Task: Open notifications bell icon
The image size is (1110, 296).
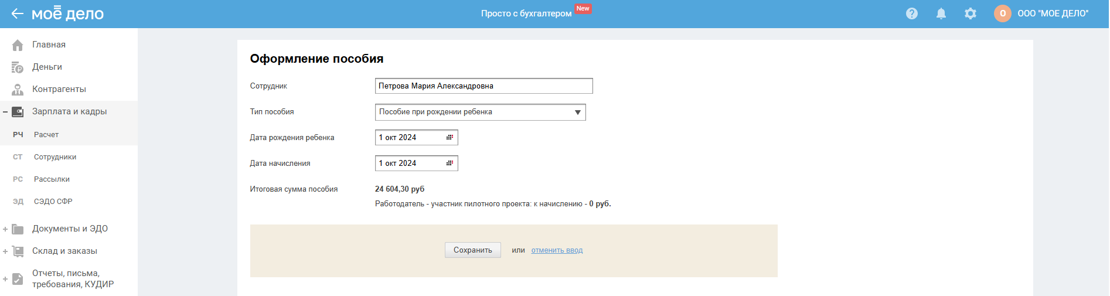Action: tap(941, 13)
